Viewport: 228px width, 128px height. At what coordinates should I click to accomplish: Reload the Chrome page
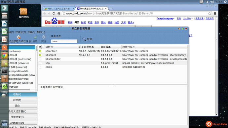54,14
